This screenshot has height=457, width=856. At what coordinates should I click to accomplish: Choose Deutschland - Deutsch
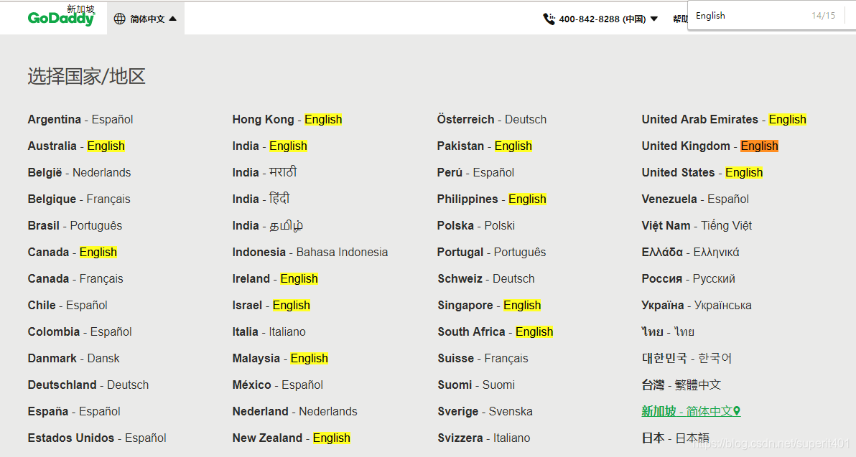pyautogui.click(x=88, y=385)
